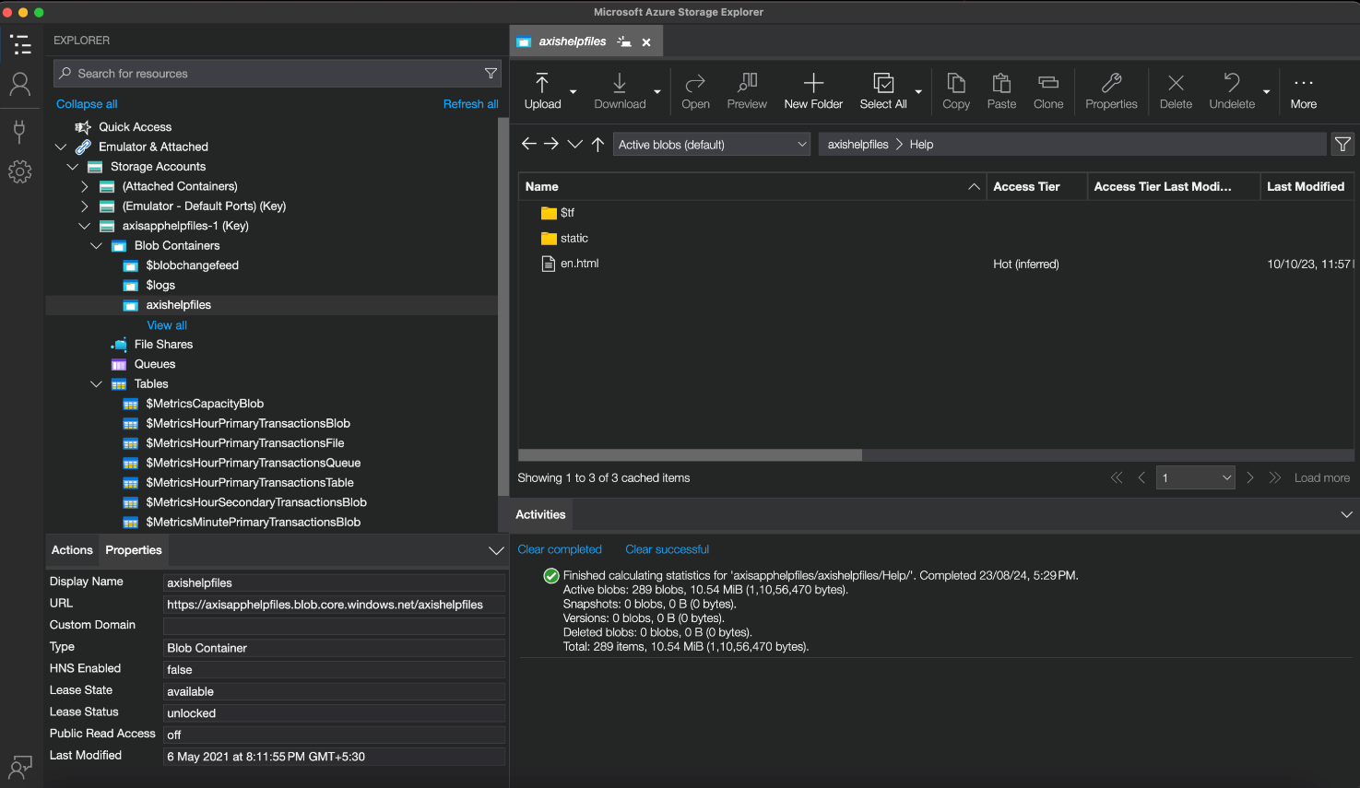Image resolution: width=1360 pixels, height=788 pixels.
Task: Close the axishelpfiles tab
Action: 646,42
